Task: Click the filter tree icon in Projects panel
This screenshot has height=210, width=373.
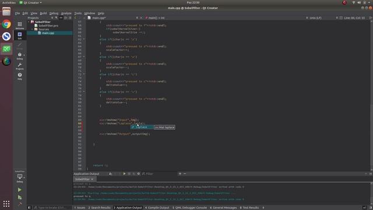Action: pyautogui.click(x=57, y=18)
